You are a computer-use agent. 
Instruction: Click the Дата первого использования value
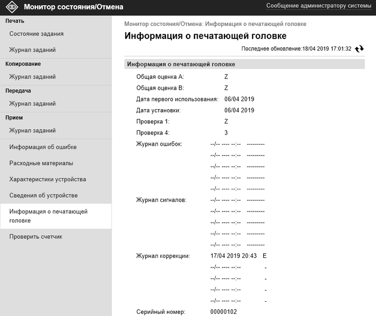point(239,99)
